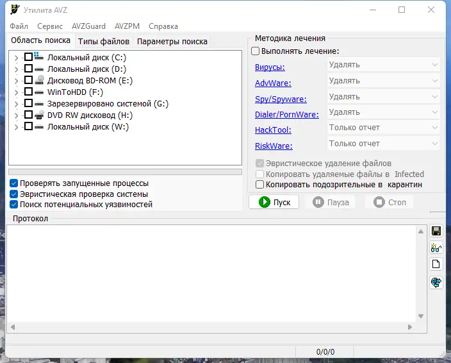This screenshot has width=451, height=363.
Task: Switch to the Параметры поиска tab
Action: 172,42
